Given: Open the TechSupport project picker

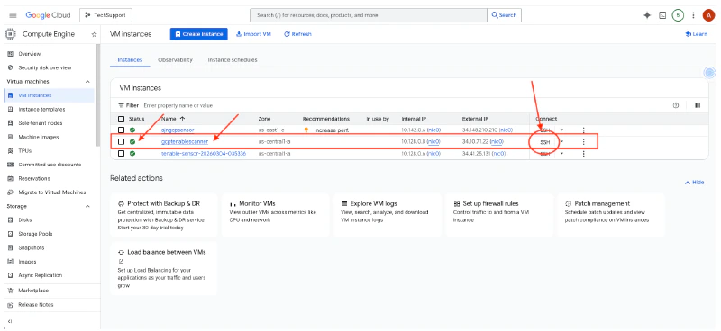Looking at the screenshot, I should [105, 15].
